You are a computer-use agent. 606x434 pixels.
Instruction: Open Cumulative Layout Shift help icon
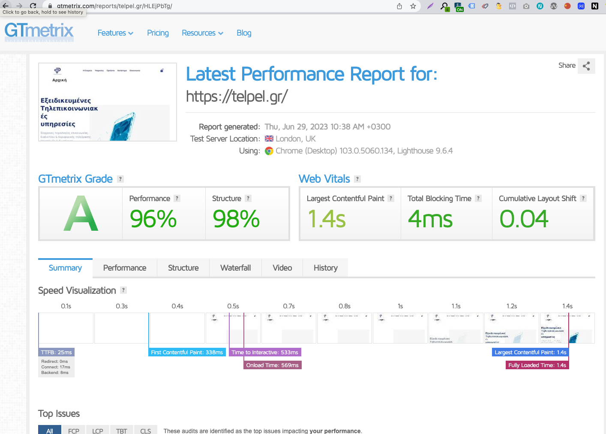(583, 199)
